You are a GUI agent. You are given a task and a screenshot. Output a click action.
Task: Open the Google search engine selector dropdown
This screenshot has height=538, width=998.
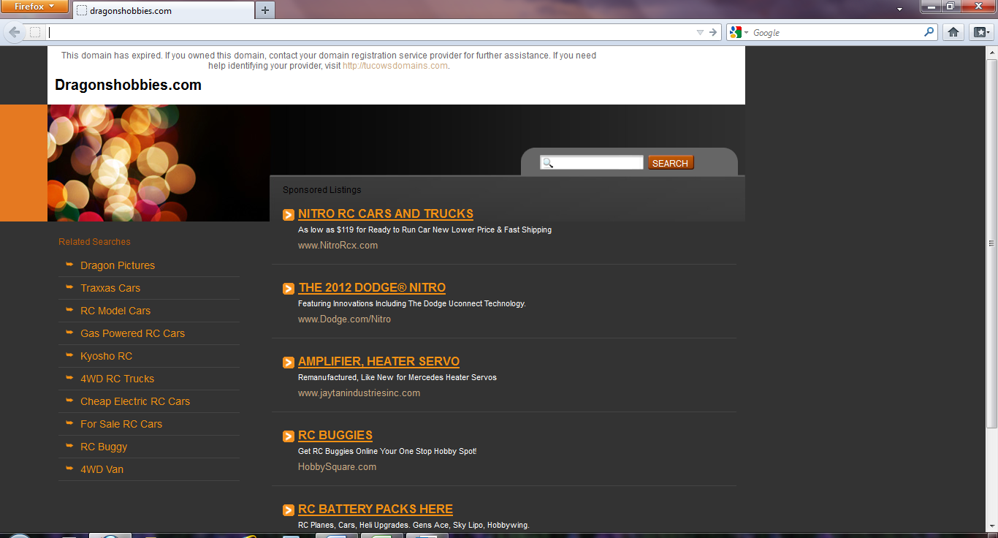(738, 32)
